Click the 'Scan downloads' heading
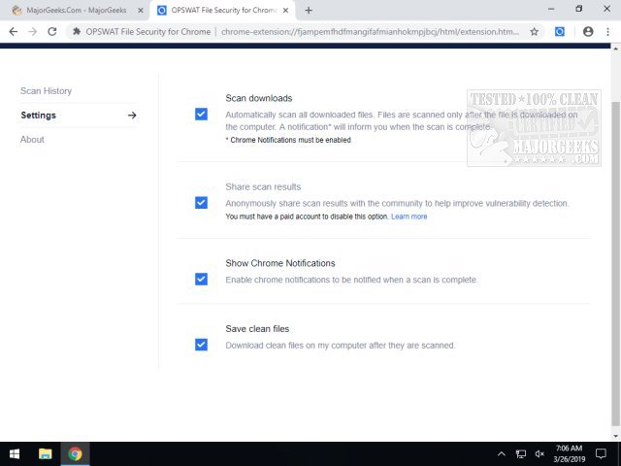 [259, 98]
